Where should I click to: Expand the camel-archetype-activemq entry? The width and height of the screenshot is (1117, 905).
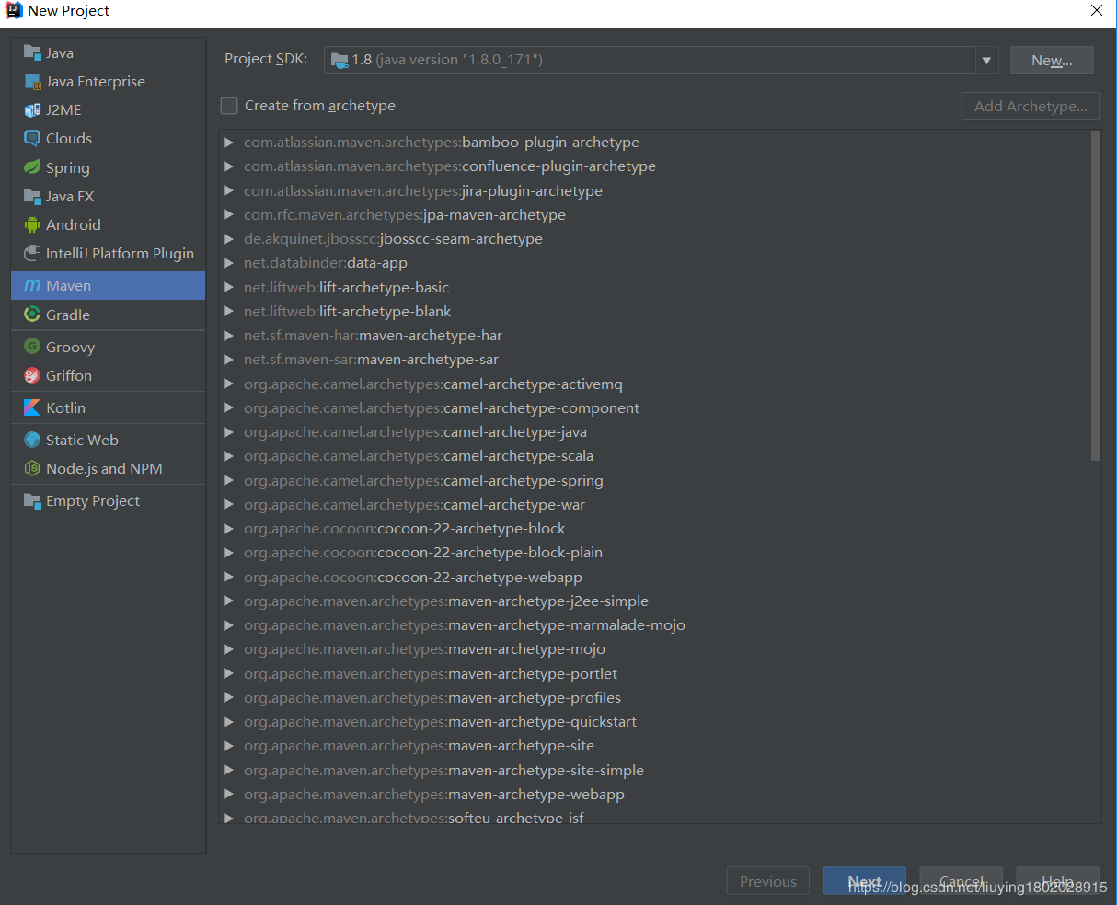pos(228,384)
